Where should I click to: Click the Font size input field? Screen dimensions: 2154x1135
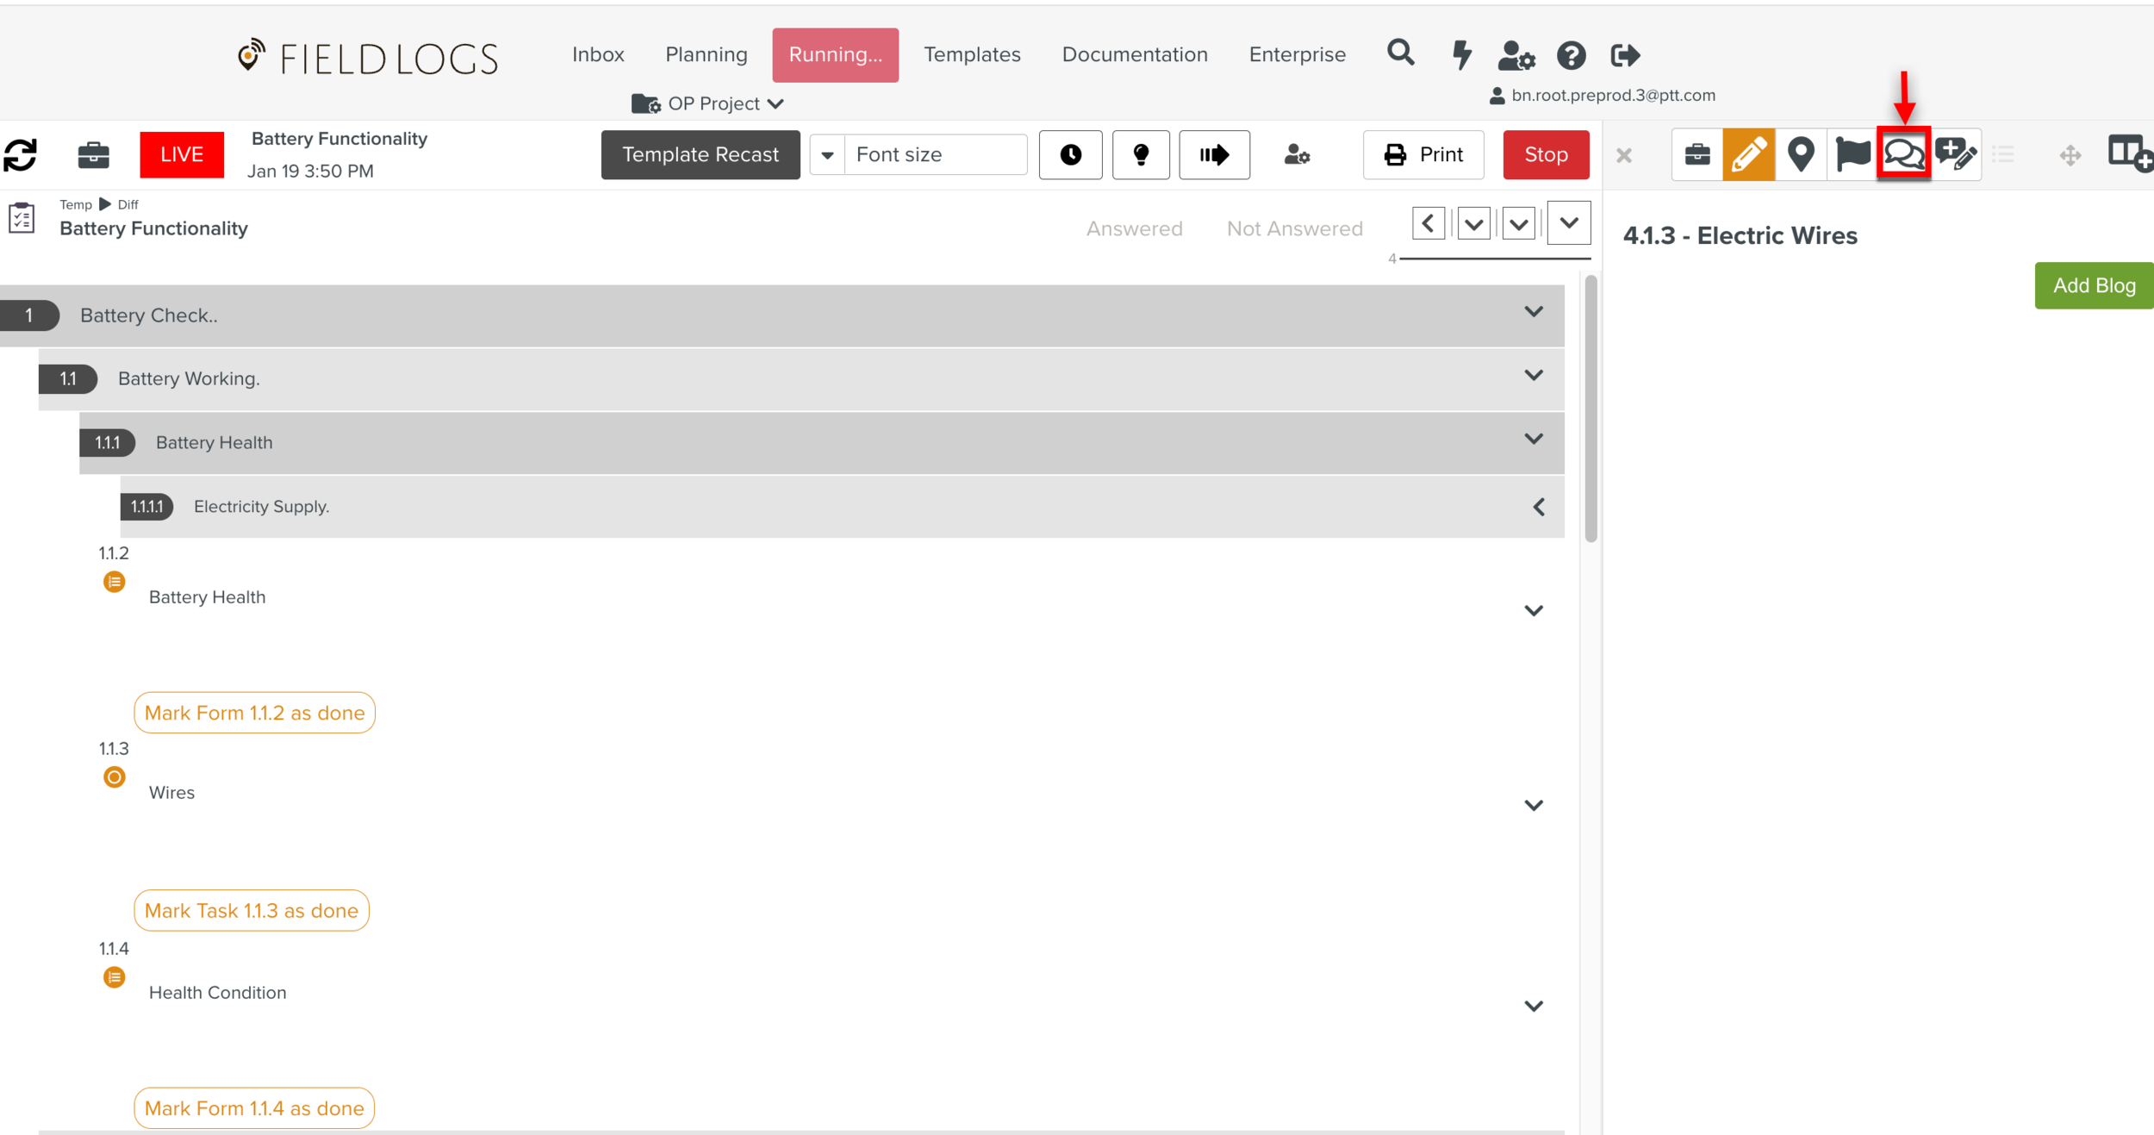[936, 155]
